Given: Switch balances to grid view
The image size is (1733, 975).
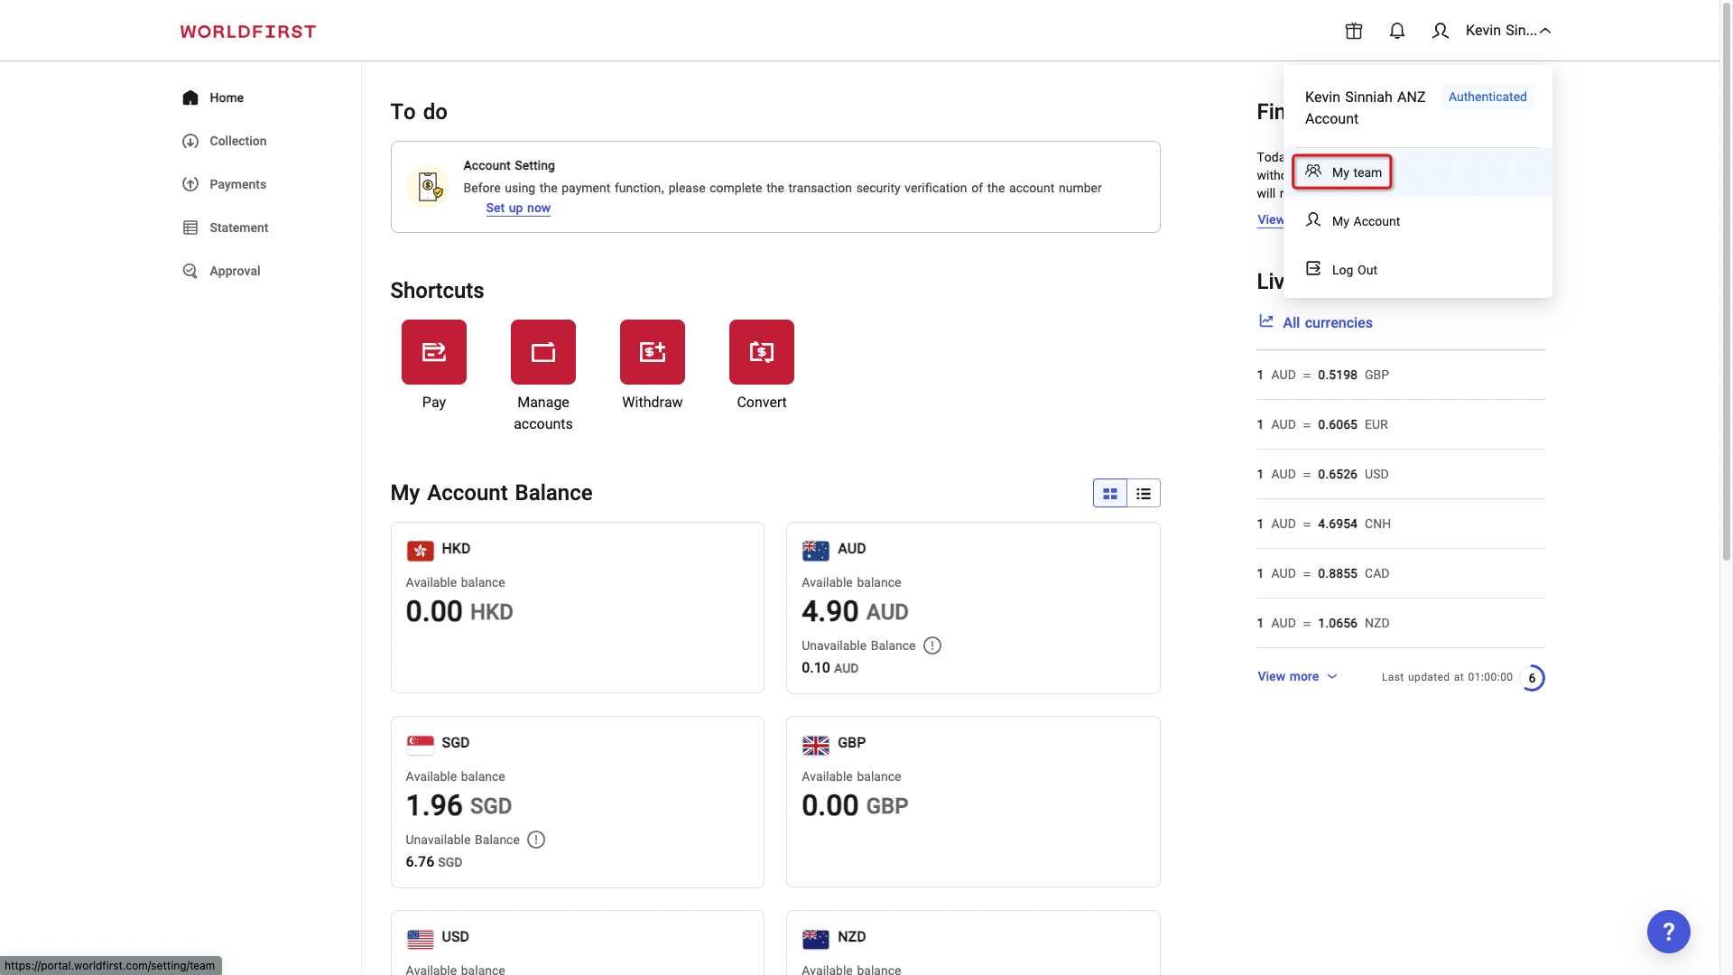Looking at the screenshot, I should tap(1109, 493).
